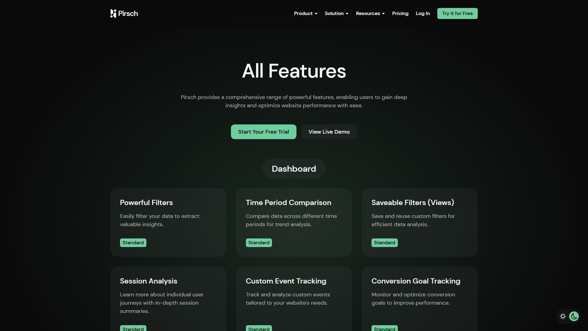Click Start Your Free Trial button
The image size is (588, 331).
click(x=264, y=132)
